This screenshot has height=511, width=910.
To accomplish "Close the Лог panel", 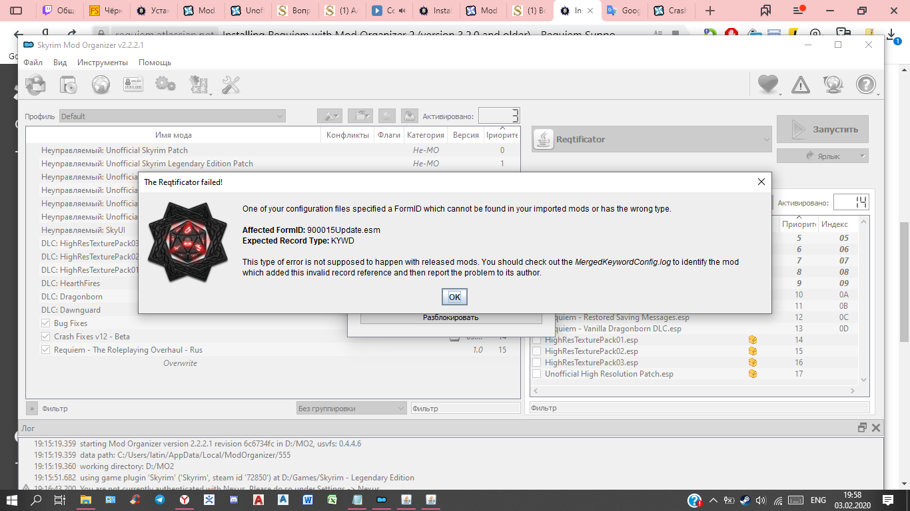I will pos(876,428).
